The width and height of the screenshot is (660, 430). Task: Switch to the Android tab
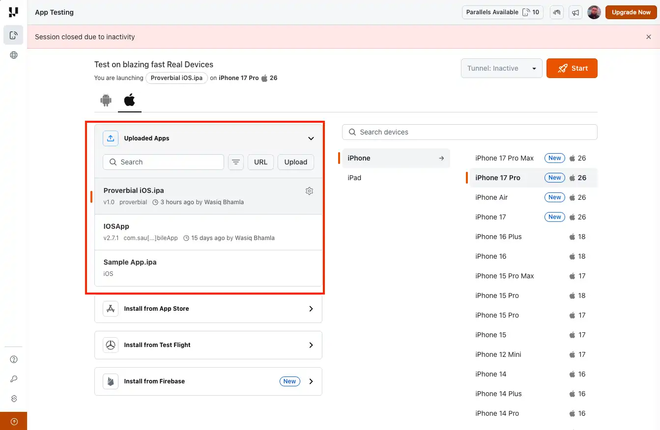click(x=106, y=100)
